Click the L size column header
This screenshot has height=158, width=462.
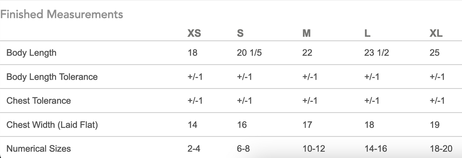367,34
